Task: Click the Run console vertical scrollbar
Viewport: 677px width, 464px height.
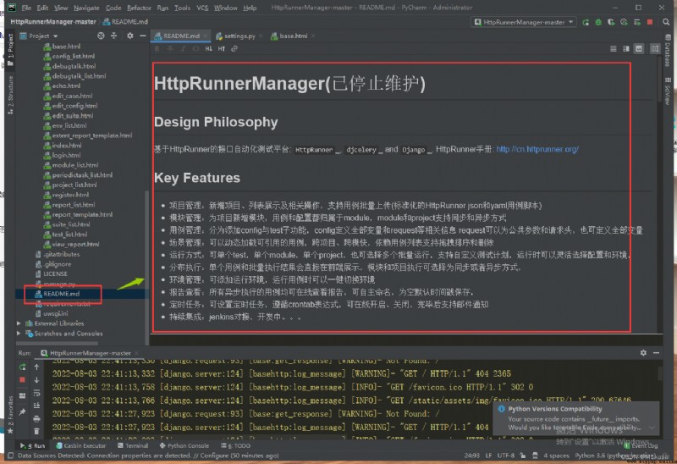Action: pyautogui.click(x=659, y=373)
